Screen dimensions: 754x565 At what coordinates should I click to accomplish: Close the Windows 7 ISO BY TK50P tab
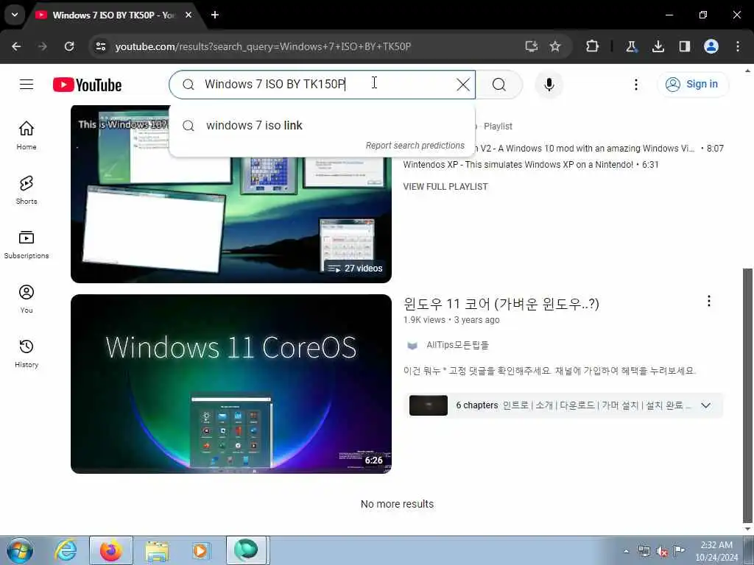(188, 15)
